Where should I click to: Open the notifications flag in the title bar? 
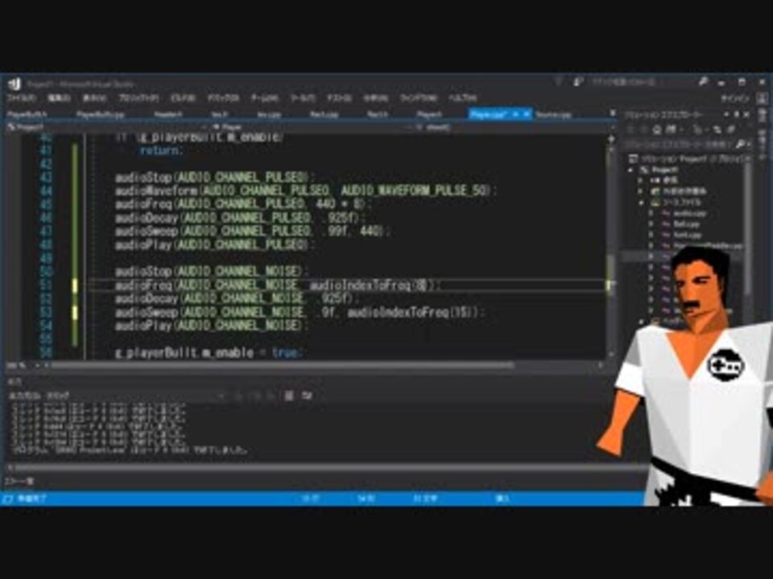(559, 82)
